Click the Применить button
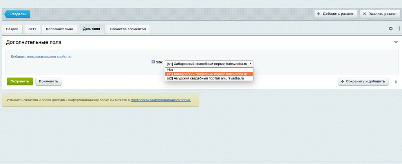The height and width of the screenshot is (164, 402). (x=48, y=81)
